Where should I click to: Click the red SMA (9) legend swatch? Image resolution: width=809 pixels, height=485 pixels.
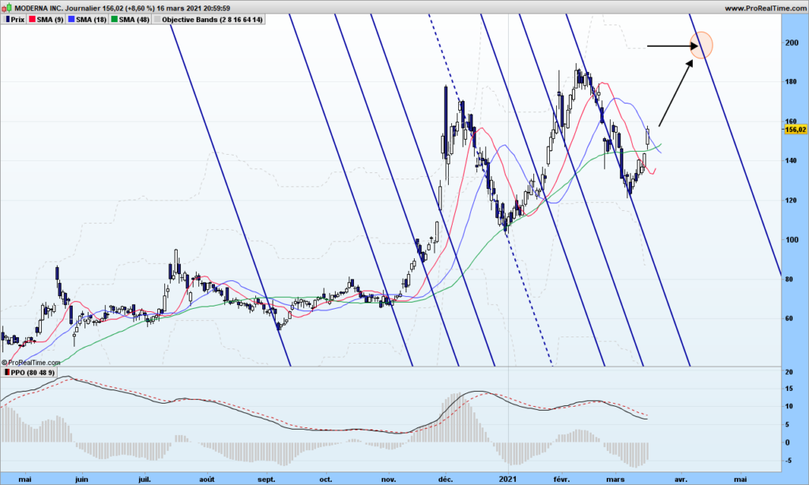(x=32, y=20)
